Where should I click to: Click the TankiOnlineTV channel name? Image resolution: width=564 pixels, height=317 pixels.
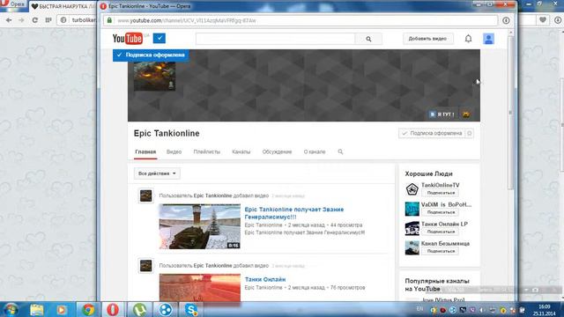click(x=441, y=185)
